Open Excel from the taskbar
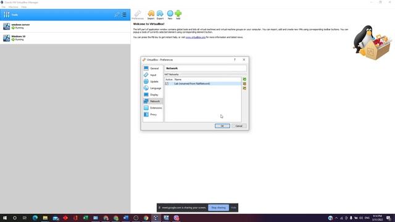395x222 pixels. (86, 218)
